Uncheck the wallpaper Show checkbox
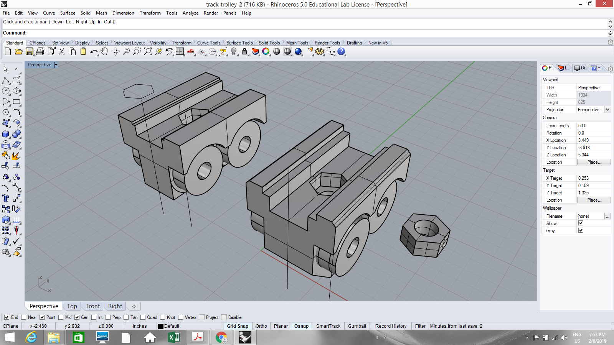 581,223
